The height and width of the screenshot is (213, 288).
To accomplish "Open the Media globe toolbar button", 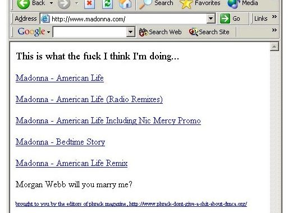I will tap(243, 3).
